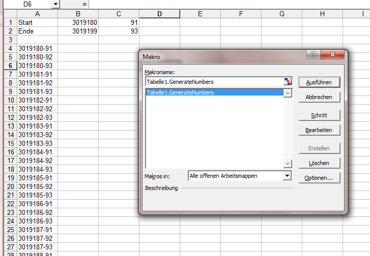The height and width of the screenshot is (256, 370).
Task: Click the Makroname text field
Action: [214, 82]
